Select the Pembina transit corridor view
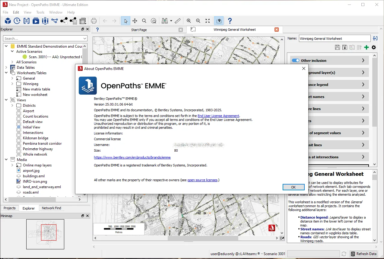This screenshot has height=259, width=384. click(x=42, y=144)
